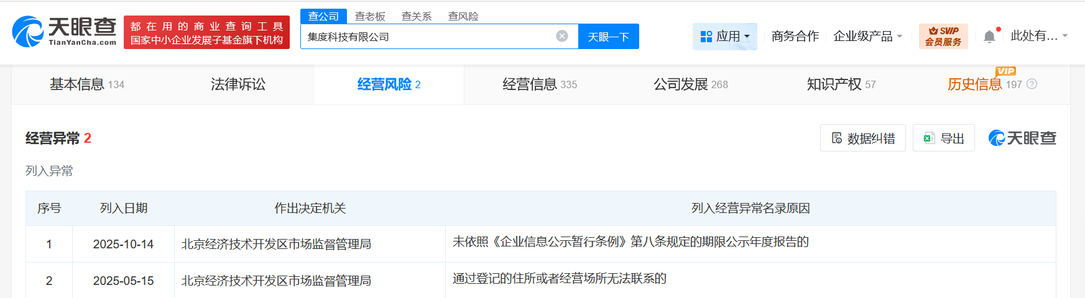Open the notification bell

[x=989, y=37]
